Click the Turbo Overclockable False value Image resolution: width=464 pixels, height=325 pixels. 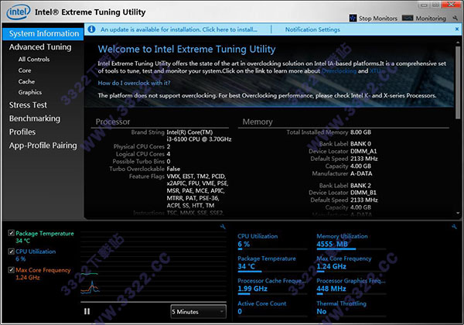pos(173,169)
